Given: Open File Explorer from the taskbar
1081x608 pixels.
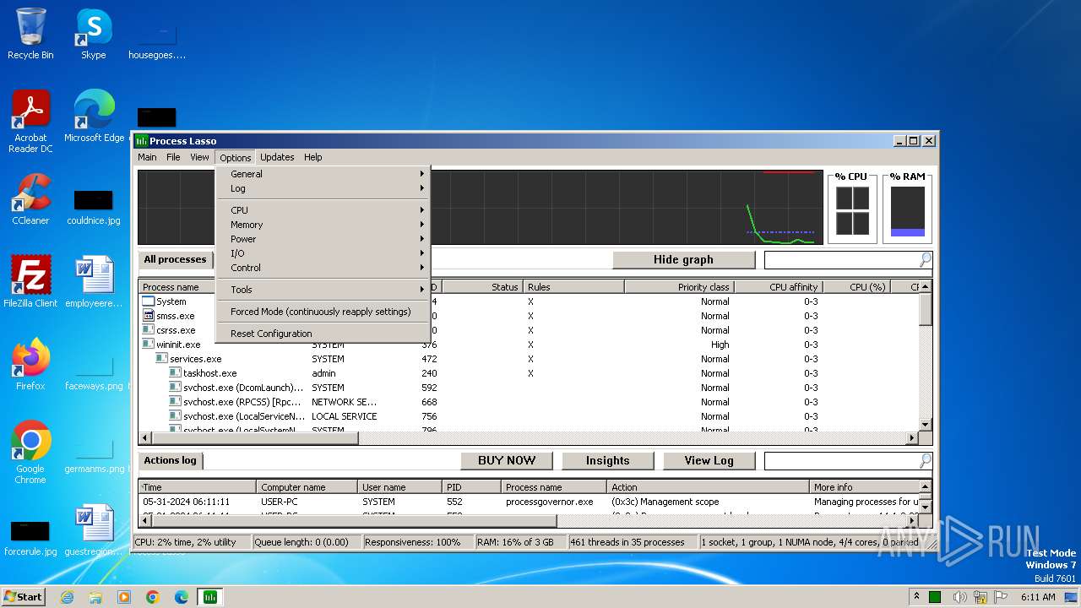Looking at the screenshot, I should (x=95, y=597).
